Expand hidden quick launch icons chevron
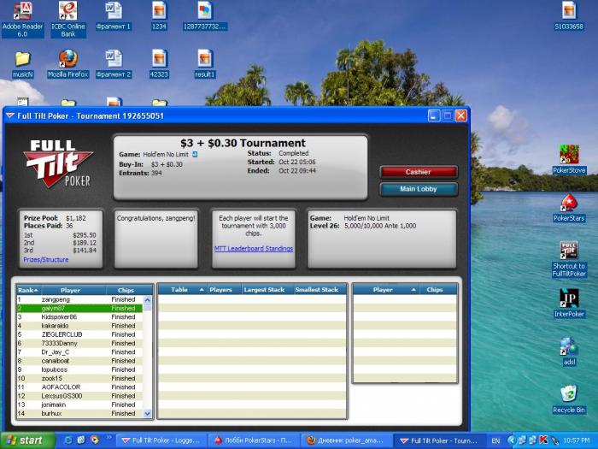Screen dimensions: 598x449 click(108, 437)
